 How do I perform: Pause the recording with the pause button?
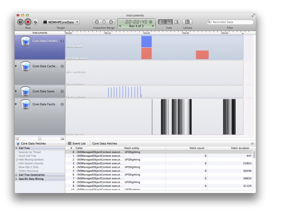pos(20,22)
